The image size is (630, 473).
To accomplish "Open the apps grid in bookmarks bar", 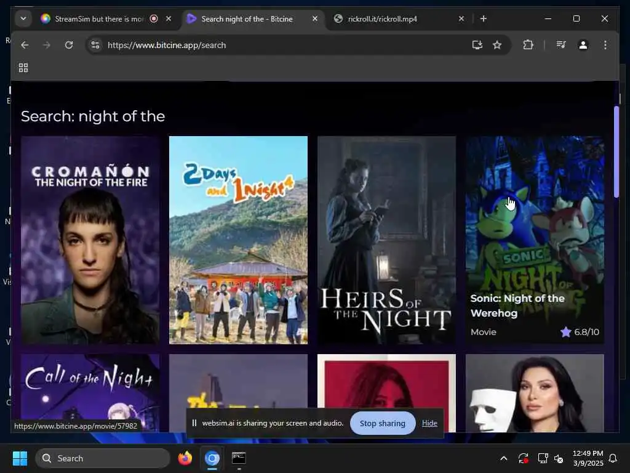I will tap(23, 68).
